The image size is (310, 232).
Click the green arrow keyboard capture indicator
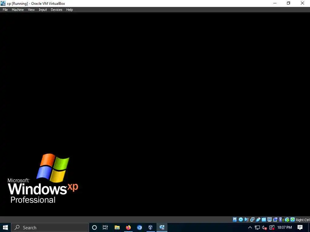pyautogui.click(x=293, y=220)
